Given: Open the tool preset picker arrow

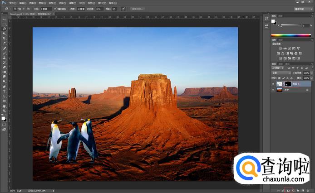Looking at the screenshot, I should tap(10, 9).
